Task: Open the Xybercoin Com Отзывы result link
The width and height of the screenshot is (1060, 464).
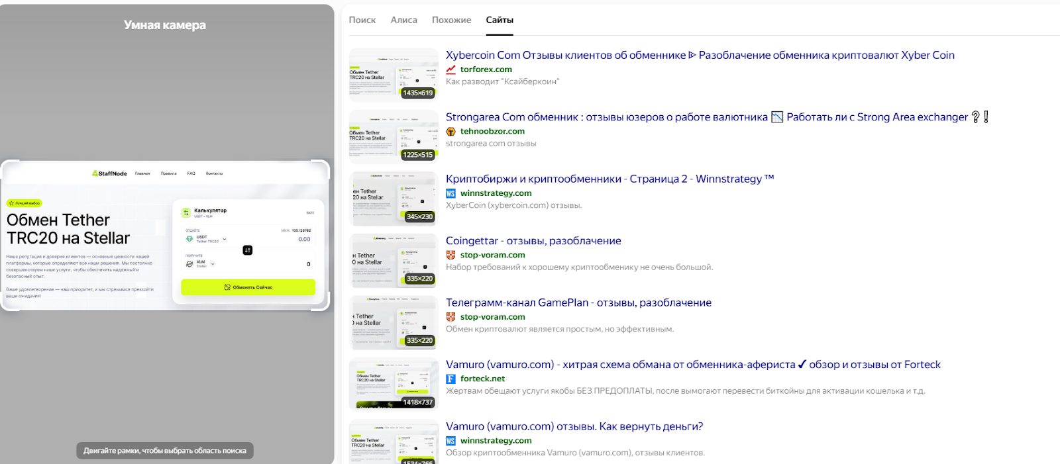Action: pos(700,55)
